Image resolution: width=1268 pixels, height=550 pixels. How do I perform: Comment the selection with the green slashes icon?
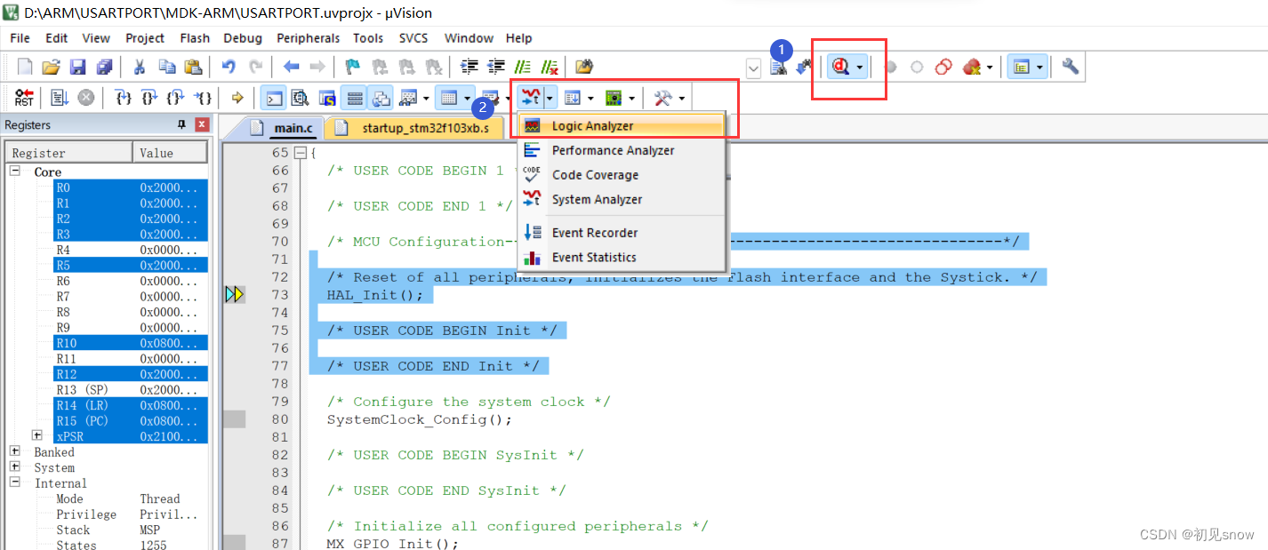pyautogui.click(x=523, y=67)
